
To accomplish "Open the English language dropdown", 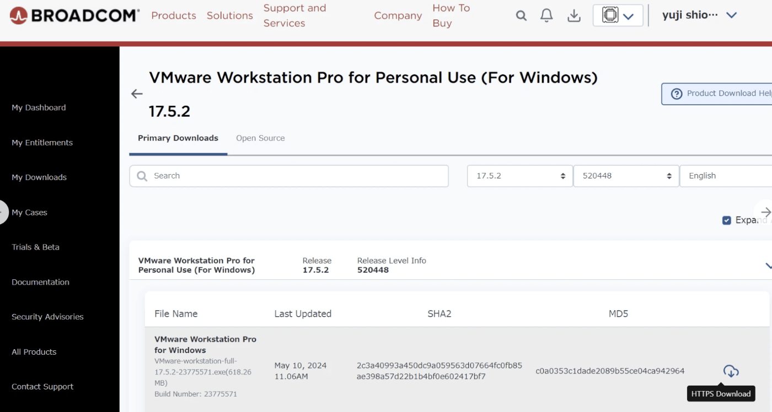I will [x=726, y=176].
